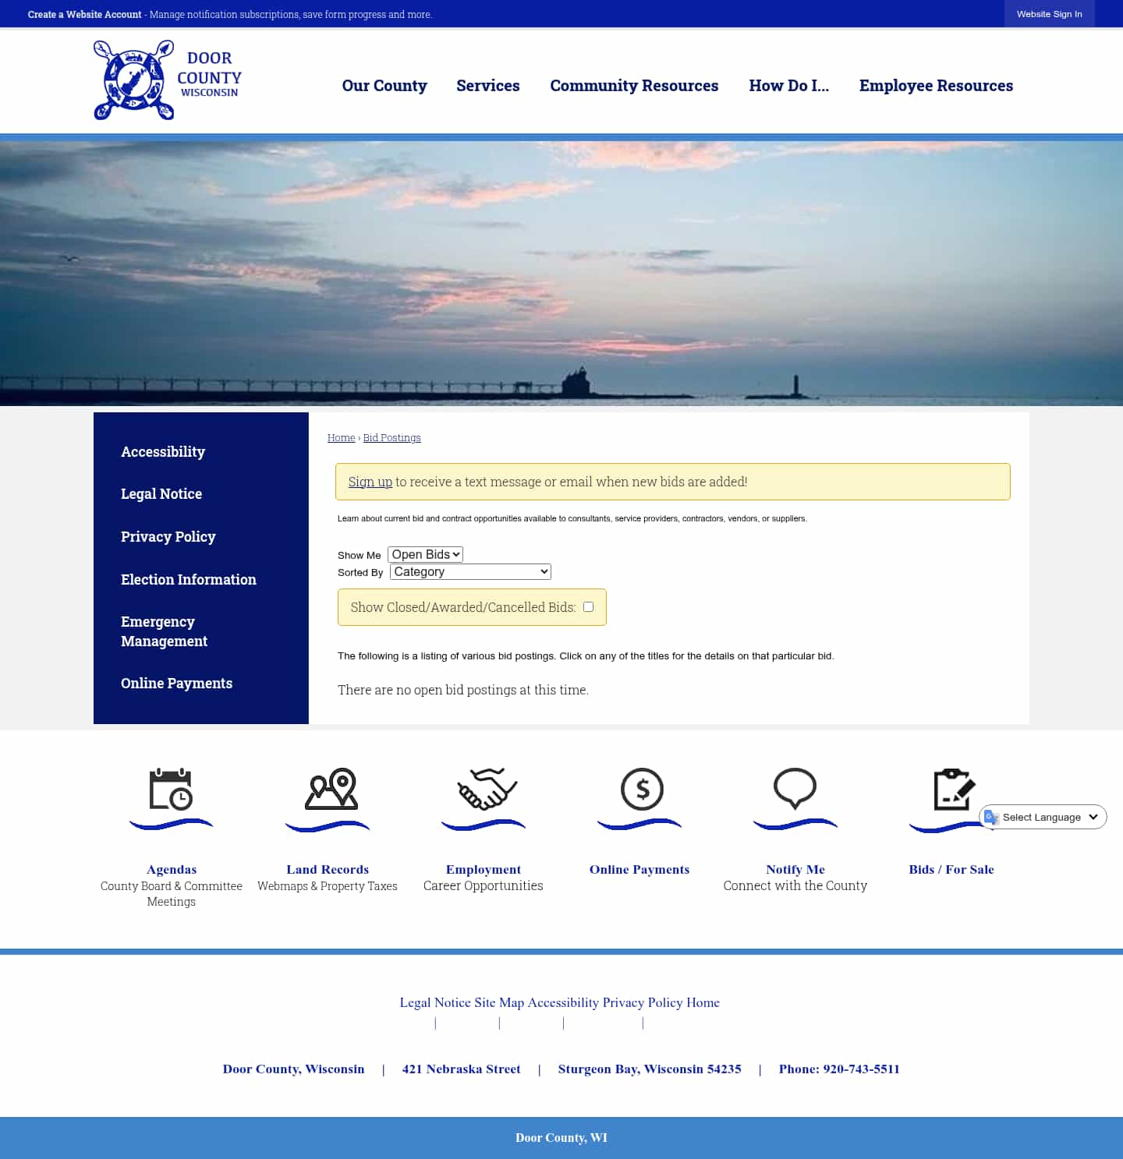Click the Notify Me text link

[795, 870]
